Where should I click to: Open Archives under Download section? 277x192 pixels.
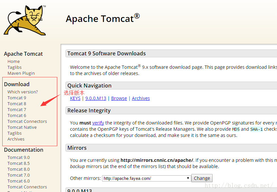(16, 139)
